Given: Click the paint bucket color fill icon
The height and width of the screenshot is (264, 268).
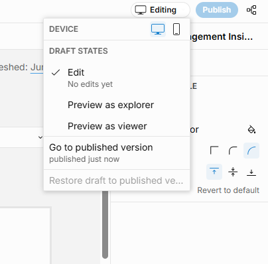Looking at the screenshot, I should [x=251, y=129].
